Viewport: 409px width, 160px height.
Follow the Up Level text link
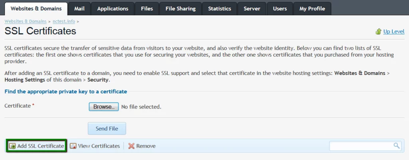tap(393, 32)
